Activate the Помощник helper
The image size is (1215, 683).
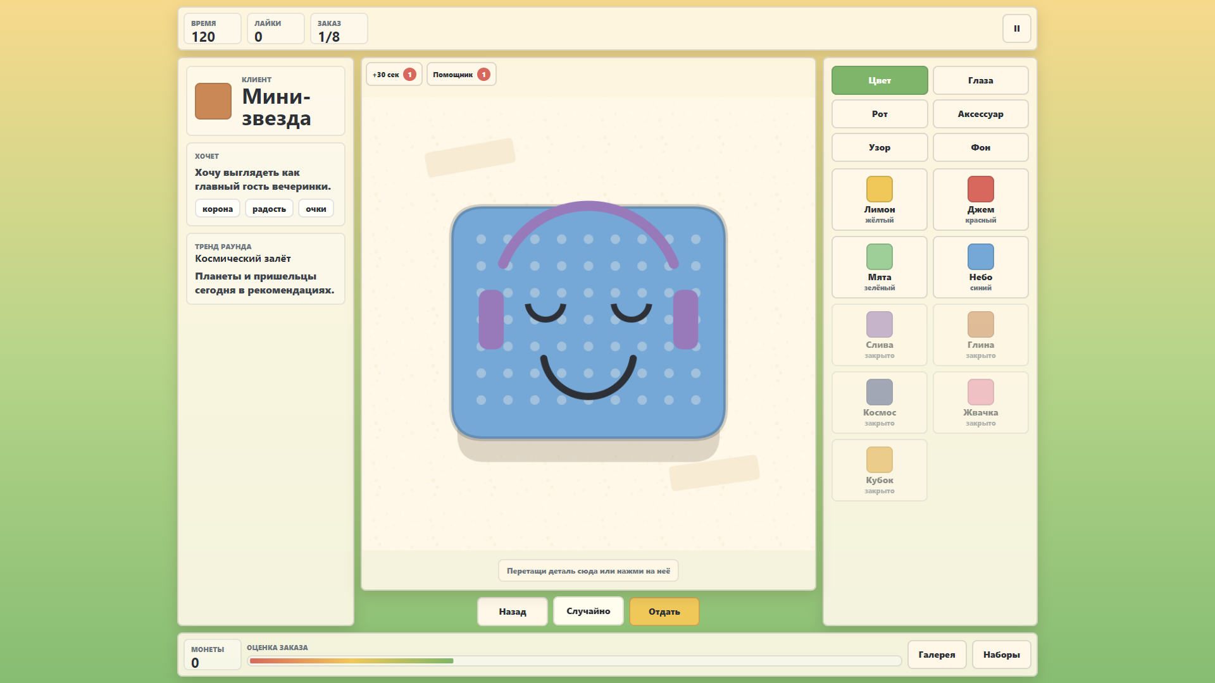click(x=461, y=75)
